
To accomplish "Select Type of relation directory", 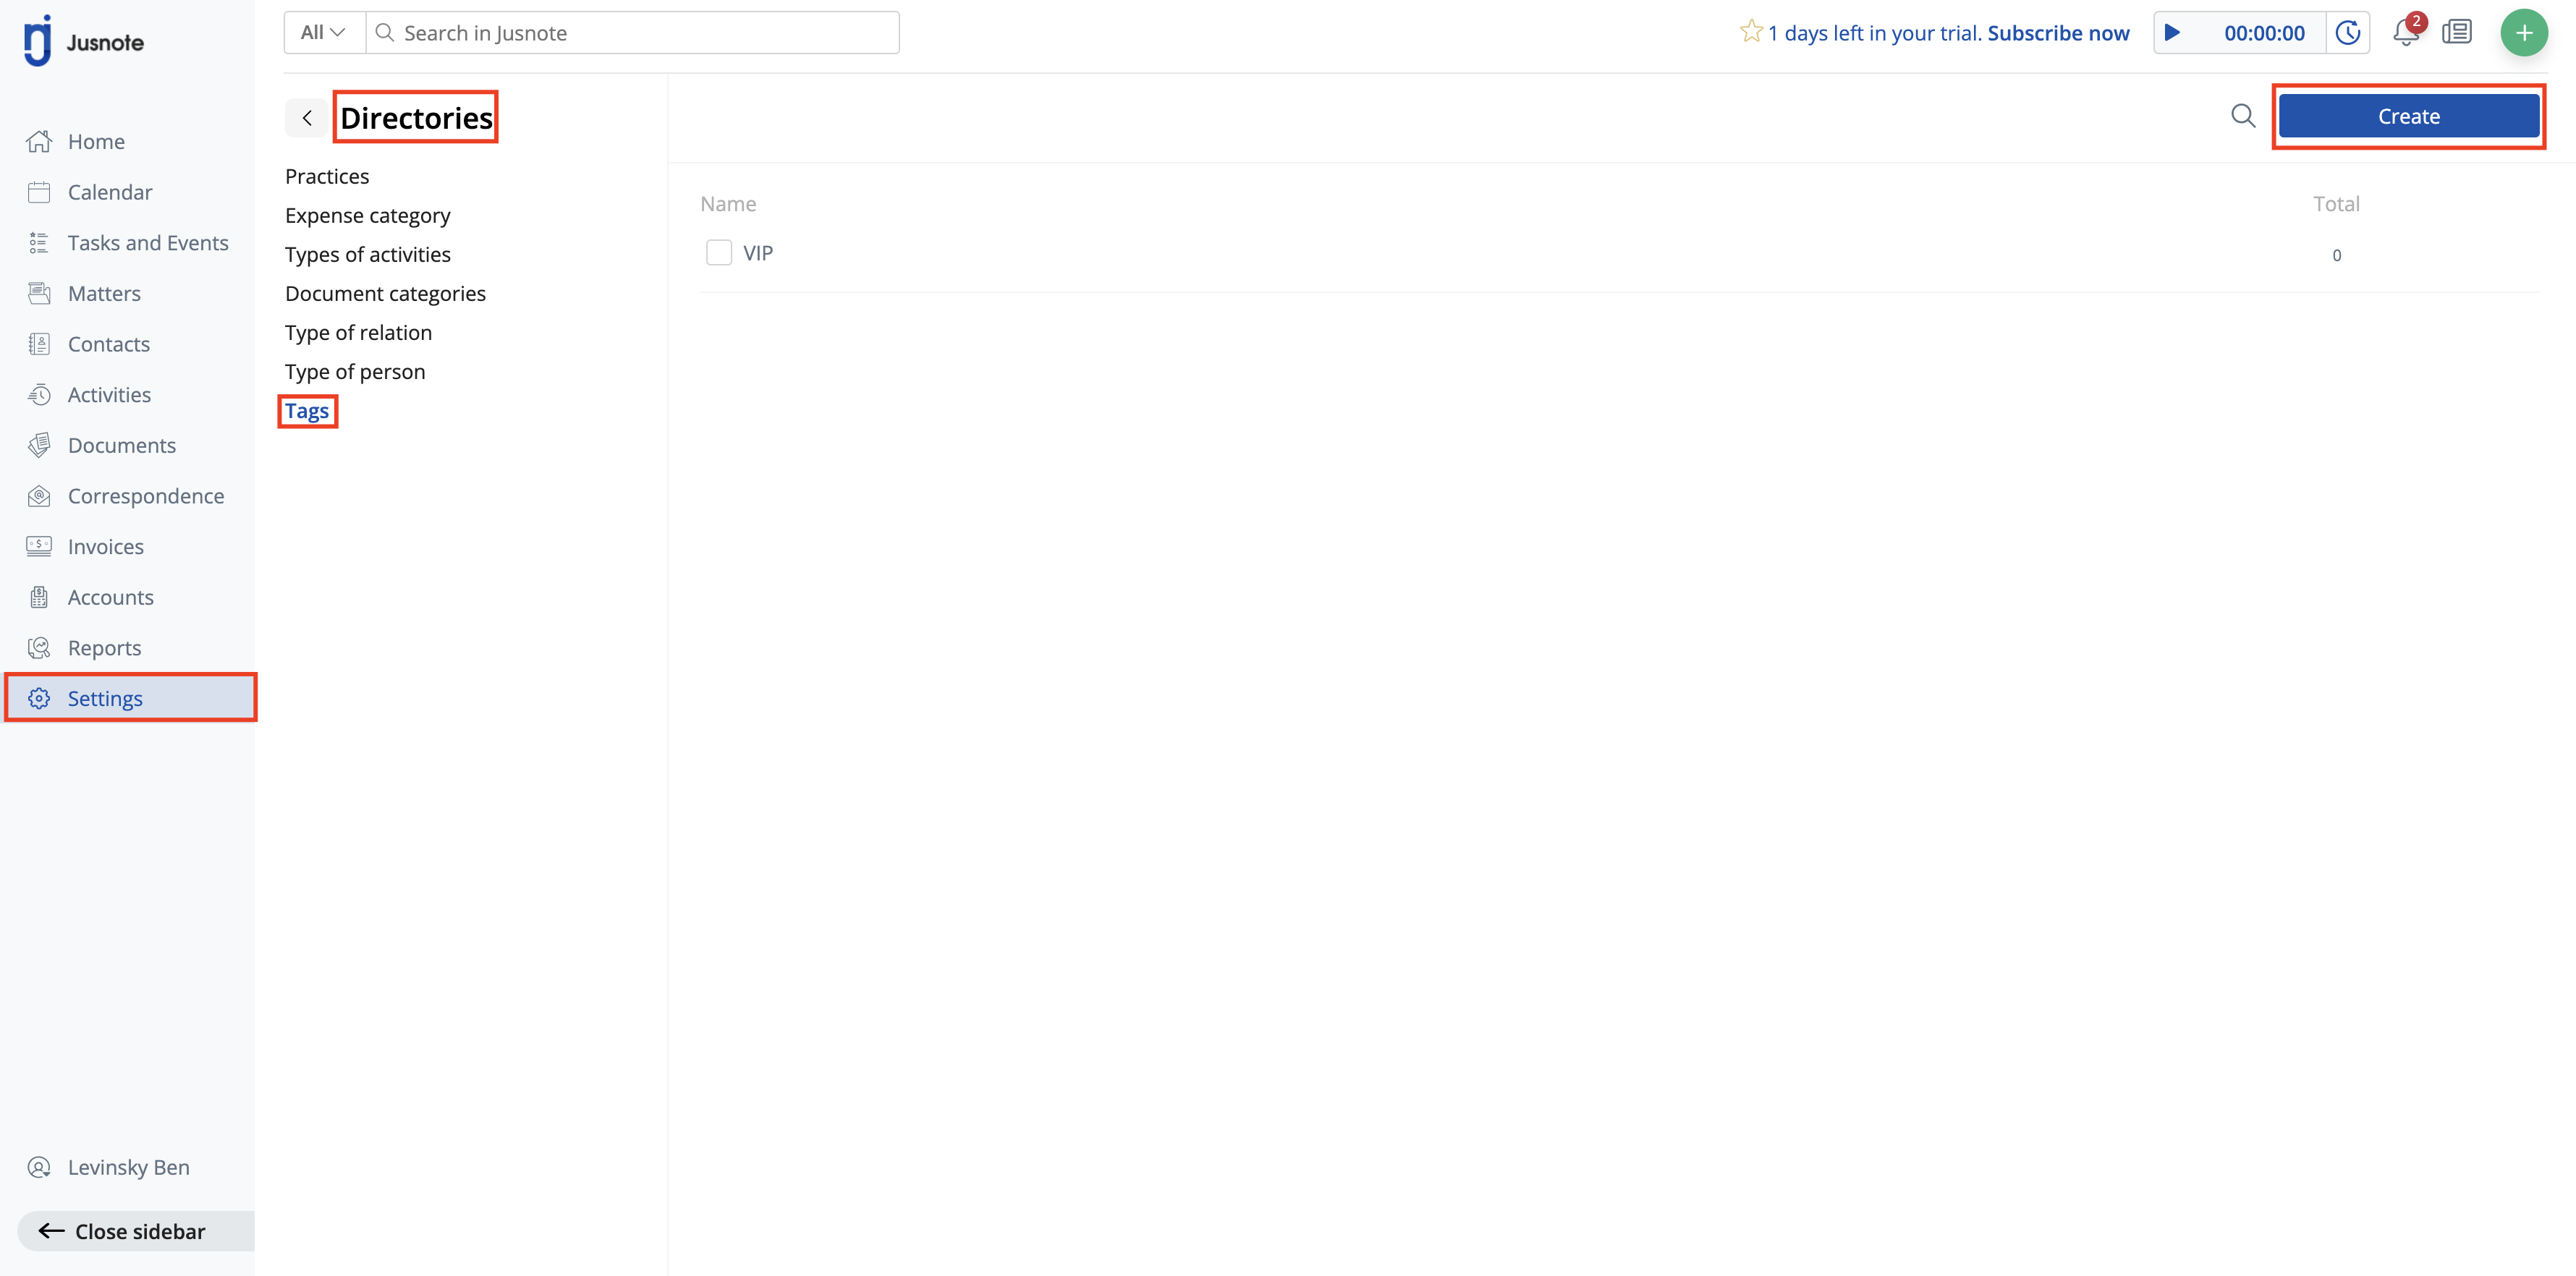I will coord(358,333).
